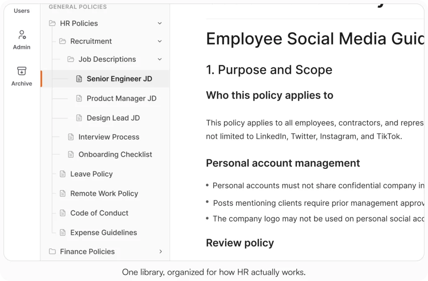
Task: Click the '1. Purpose and Scope' heading
Action: click(x=269, y=70)
